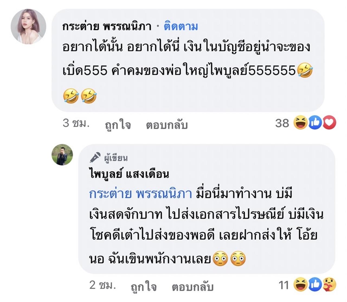Click the Care hug reaction icon on reply
Image resolution: width=347 pixels, height=302 pixels.
[330, 285]
